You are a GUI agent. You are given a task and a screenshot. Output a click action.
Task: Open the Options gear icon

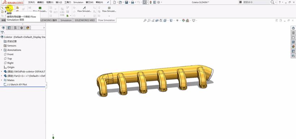158,2
